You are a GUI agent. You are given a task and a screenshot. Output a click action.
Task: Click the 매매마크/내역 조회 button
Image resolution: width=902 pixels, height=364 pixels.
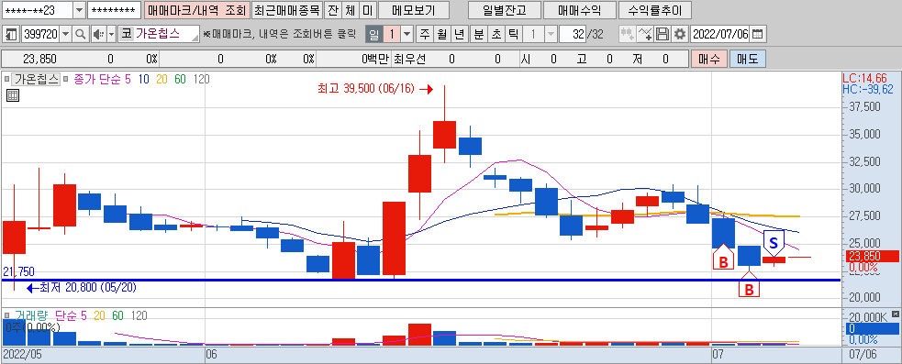tap(196, 10)
